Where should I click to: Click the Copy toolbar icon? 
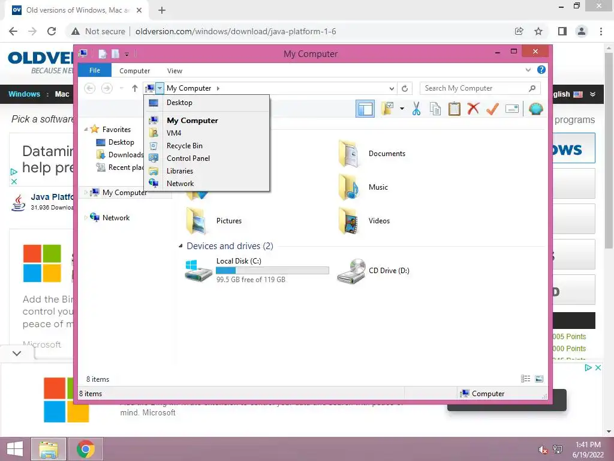435,109
